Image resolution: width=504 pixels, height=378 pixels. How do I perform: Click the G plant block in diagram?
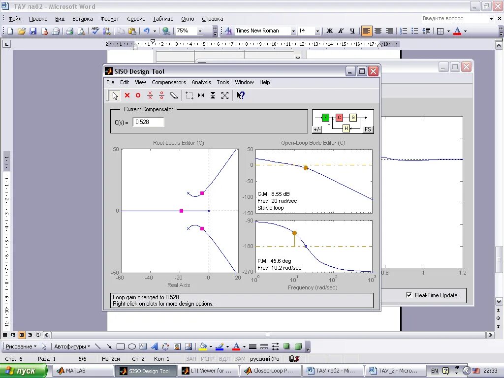point(353,118)
